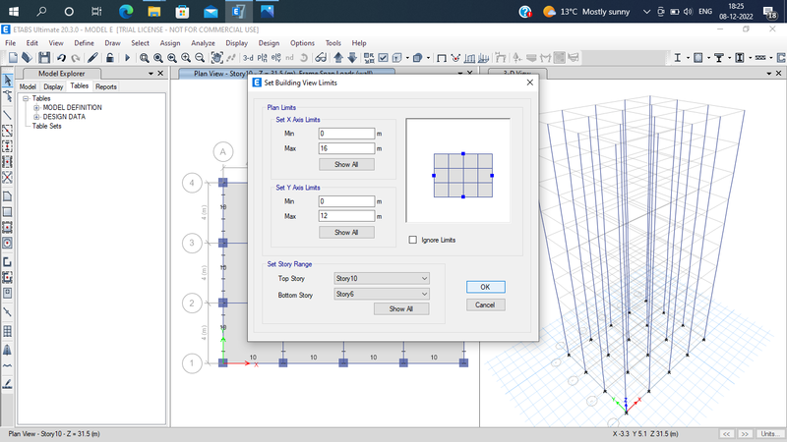This screenshot has width=787, height=442.
Task: Click the New Model icon in toolbar
Action: [x=13, y=58]
